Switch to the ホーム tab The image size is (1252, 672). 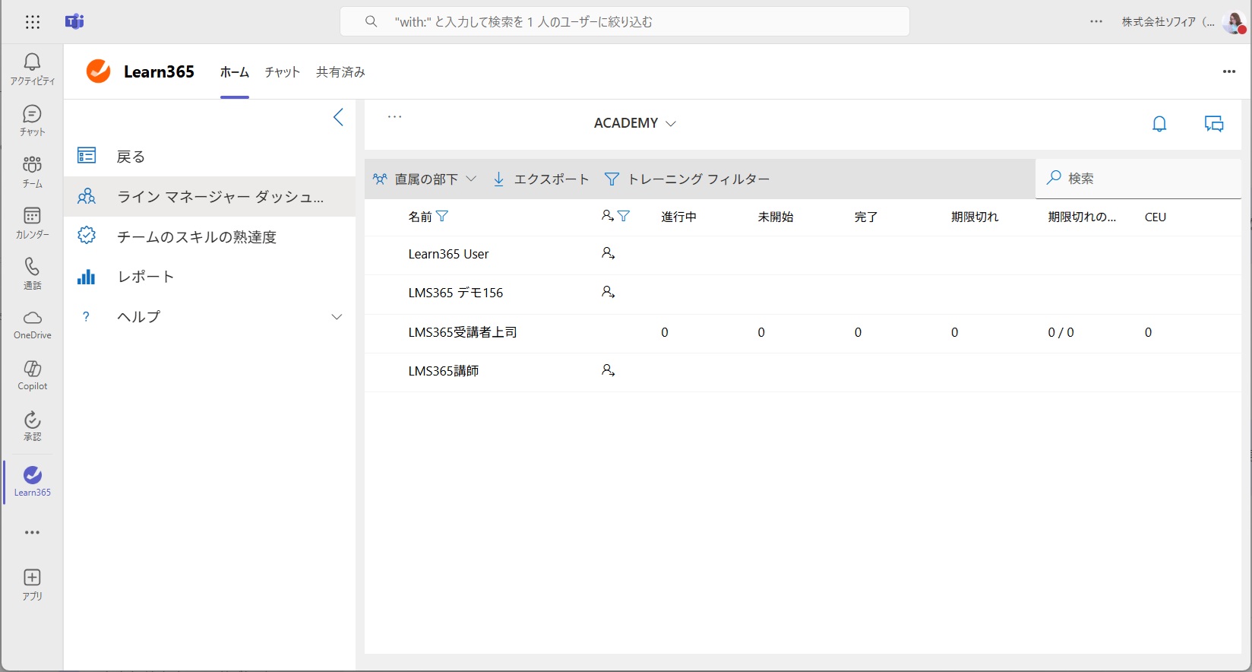[235, 72]
